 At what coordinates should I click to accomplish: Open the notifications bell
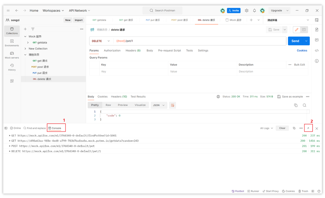coord(254,10)
